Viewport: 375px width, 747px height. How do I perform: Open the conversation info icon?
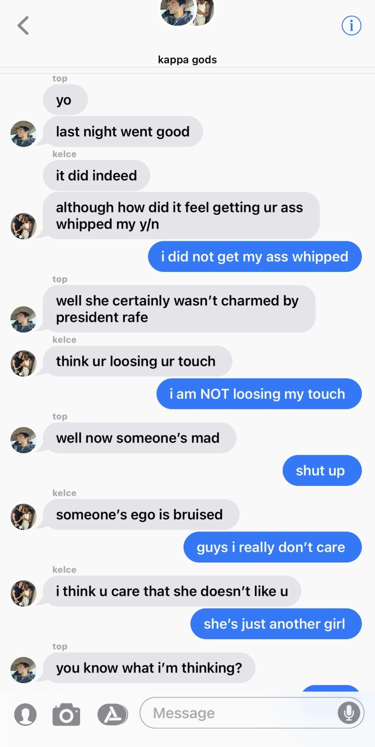(351, 26)
